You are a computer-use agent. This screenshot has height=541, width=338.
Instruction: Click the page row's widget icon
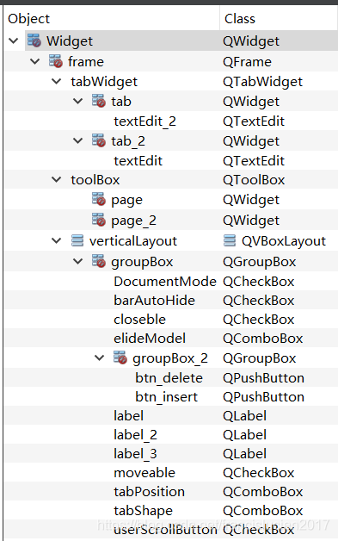[99, 199]
